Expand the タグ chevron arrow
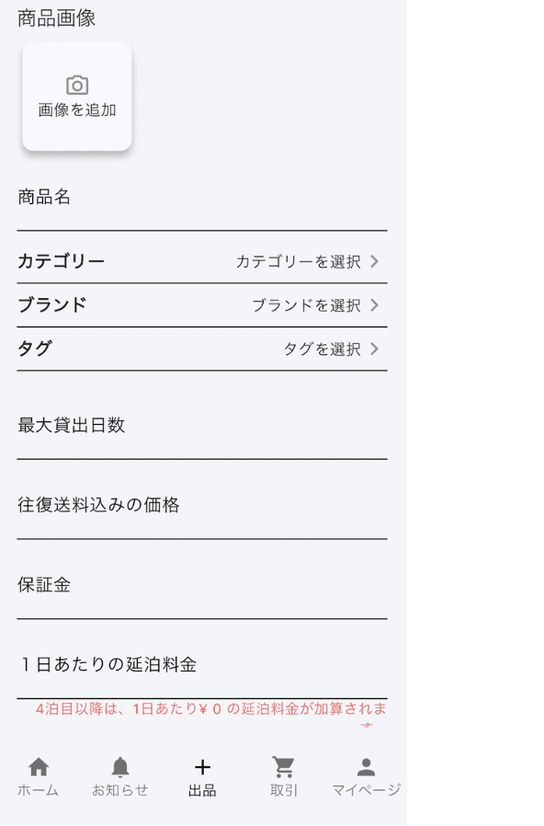This screenshot has width=544, height=826. pos(374,349)
